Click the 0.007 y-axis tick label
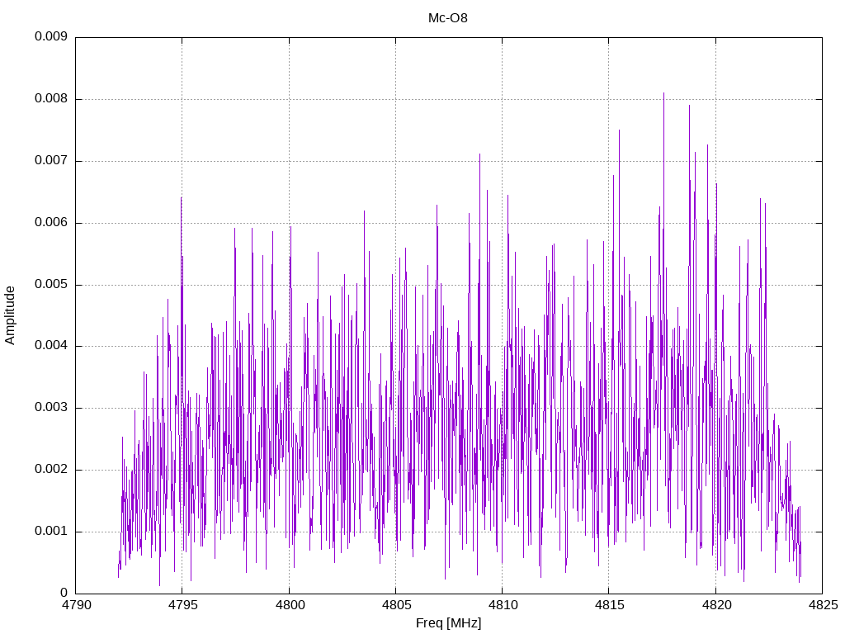The image size is (845, 634). click(x=51, y=161)
